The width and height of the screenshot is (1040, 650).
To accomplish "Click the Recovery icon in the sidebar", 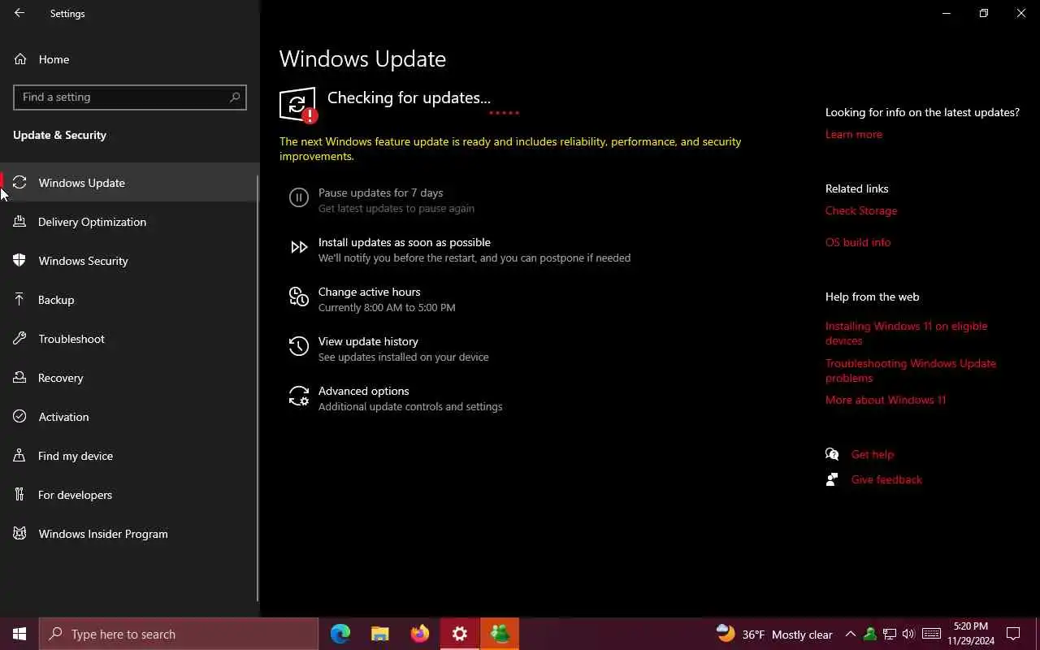I will pos(20,377).
